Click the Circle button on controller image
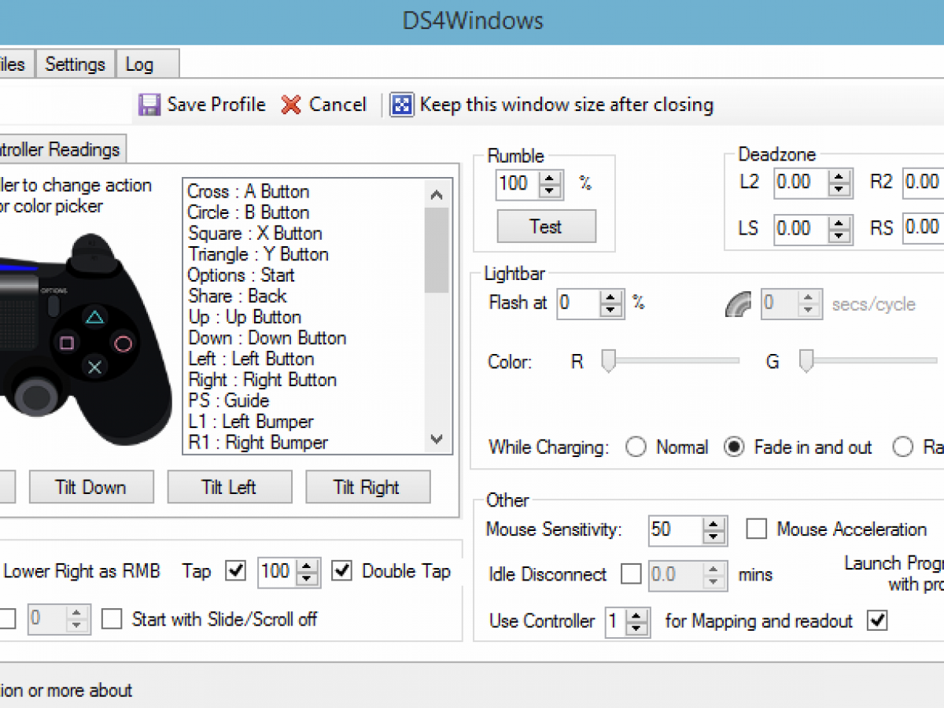The width and height of the screenshot is (944, 708). tap(123, 343)
